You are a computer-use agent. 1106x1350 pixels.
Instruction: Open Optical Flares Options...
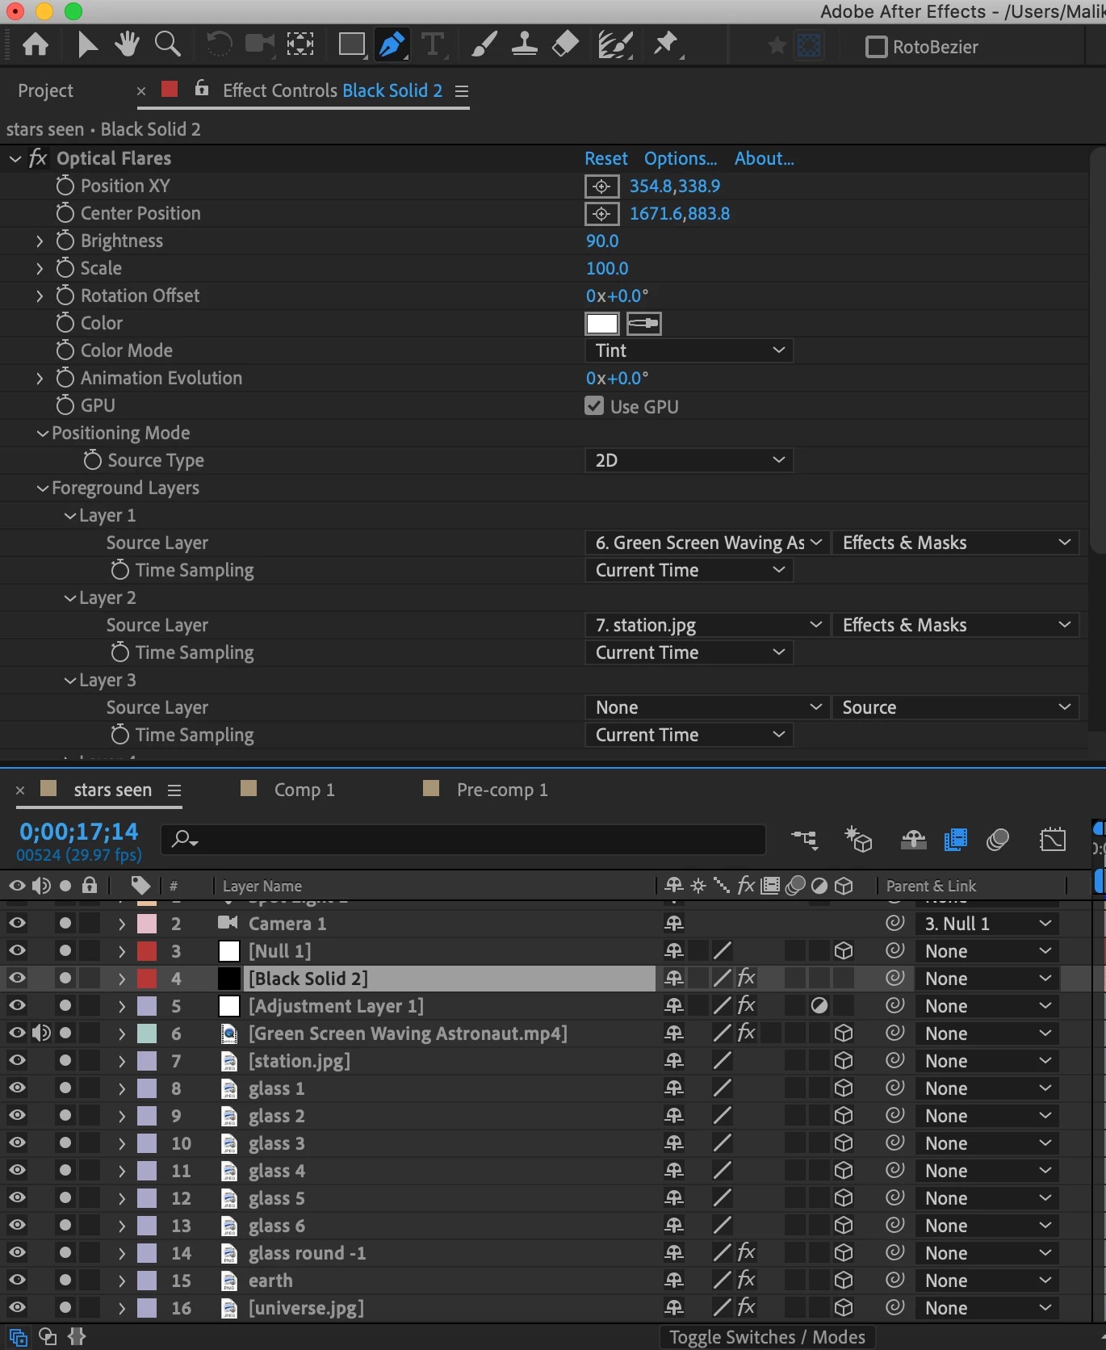(x=681, y=158)
